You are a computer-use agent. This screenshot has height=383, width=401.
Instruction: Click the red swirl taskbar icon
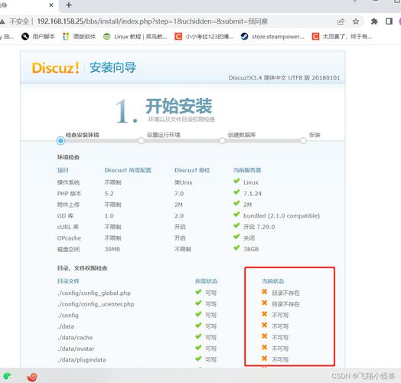click(x=32, y=377)
